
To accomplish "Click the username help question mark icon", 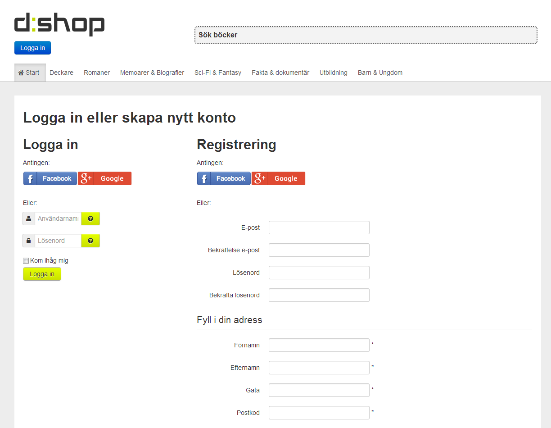I will (x=90, y=219).
